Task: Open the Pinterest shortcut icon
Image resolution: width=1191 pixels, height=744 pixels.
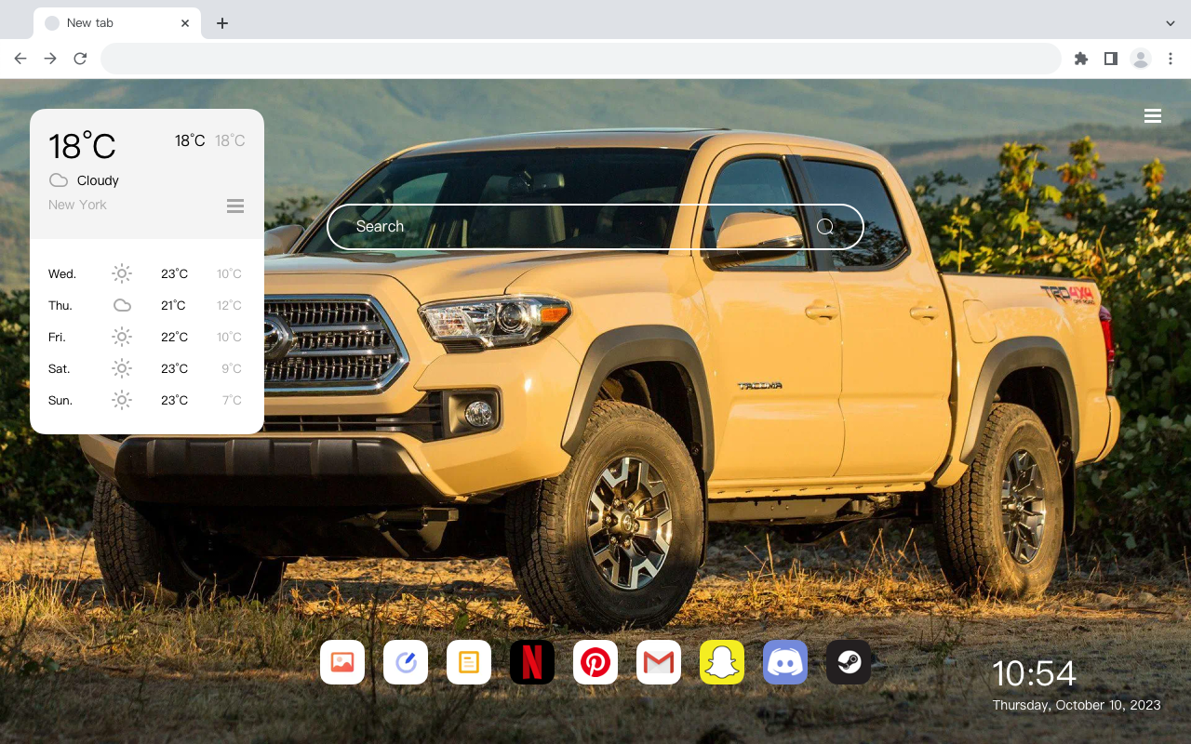Action: 595,662
